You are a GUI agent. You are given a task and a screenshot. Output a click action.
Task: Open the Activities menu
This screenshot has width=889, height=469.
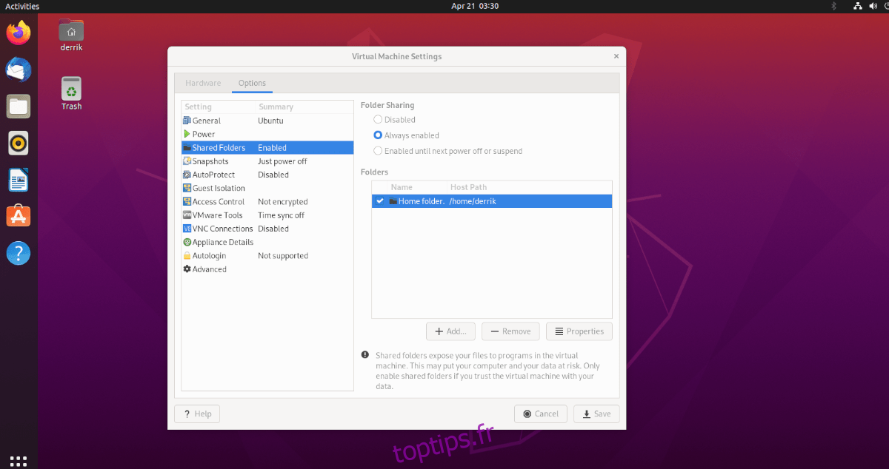(21, 6)
